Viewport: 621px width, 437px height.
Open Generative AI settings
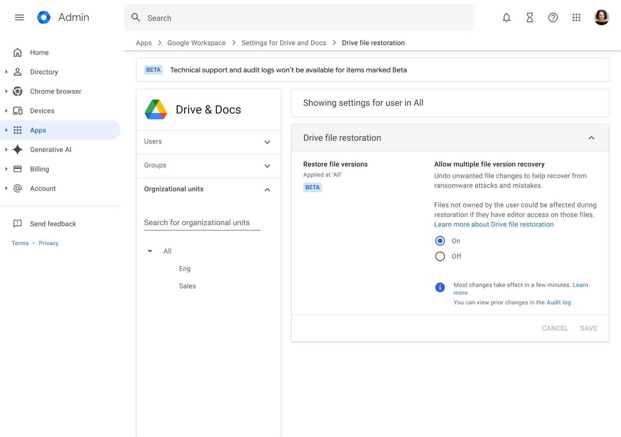(50, 150)
